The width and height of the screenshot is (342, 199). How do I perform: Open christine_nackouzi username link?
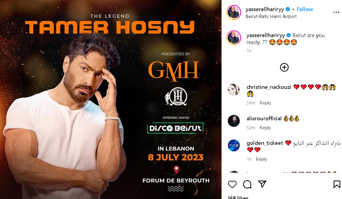[269, 87]
